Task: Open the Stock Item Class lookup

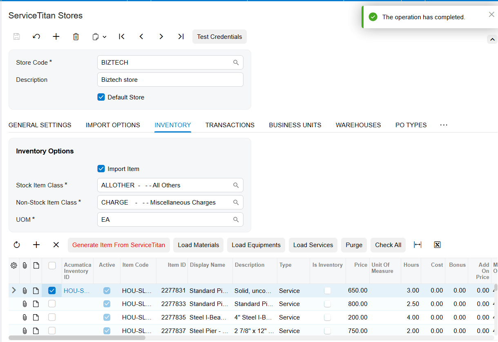Action: (x=236, y=185)
